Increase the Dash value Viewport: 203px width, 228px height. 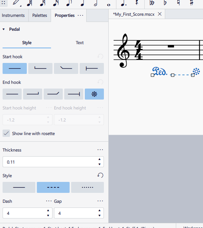pyautogui.click(x=48, y=210)
